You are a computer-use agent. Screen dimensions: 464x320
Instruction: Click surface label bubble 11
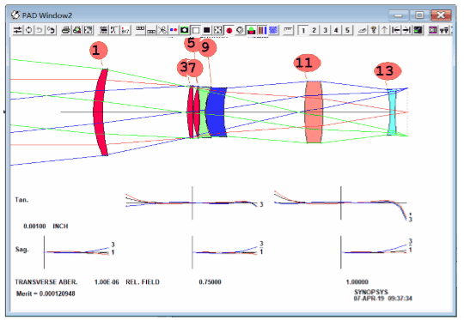pyautogui.click(x=307, y=63)
